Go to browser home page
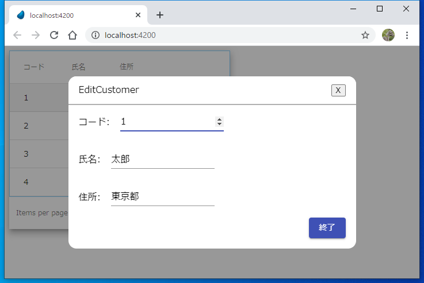 pyautogui.click(x=72, y=35)
